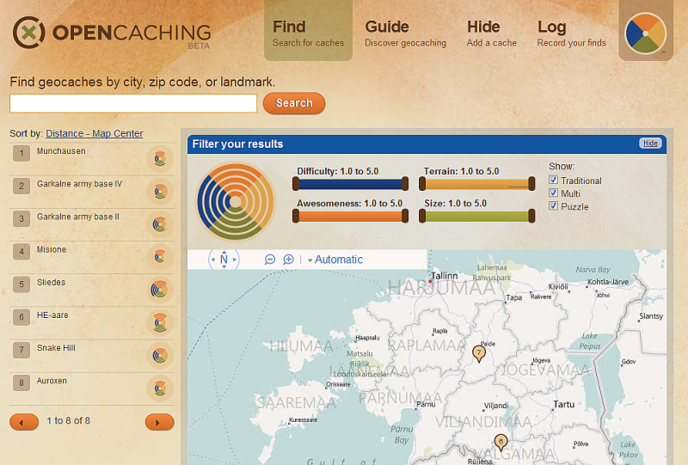Click the large filter rings graphic
688x465 pixels.
pos(236,202)
